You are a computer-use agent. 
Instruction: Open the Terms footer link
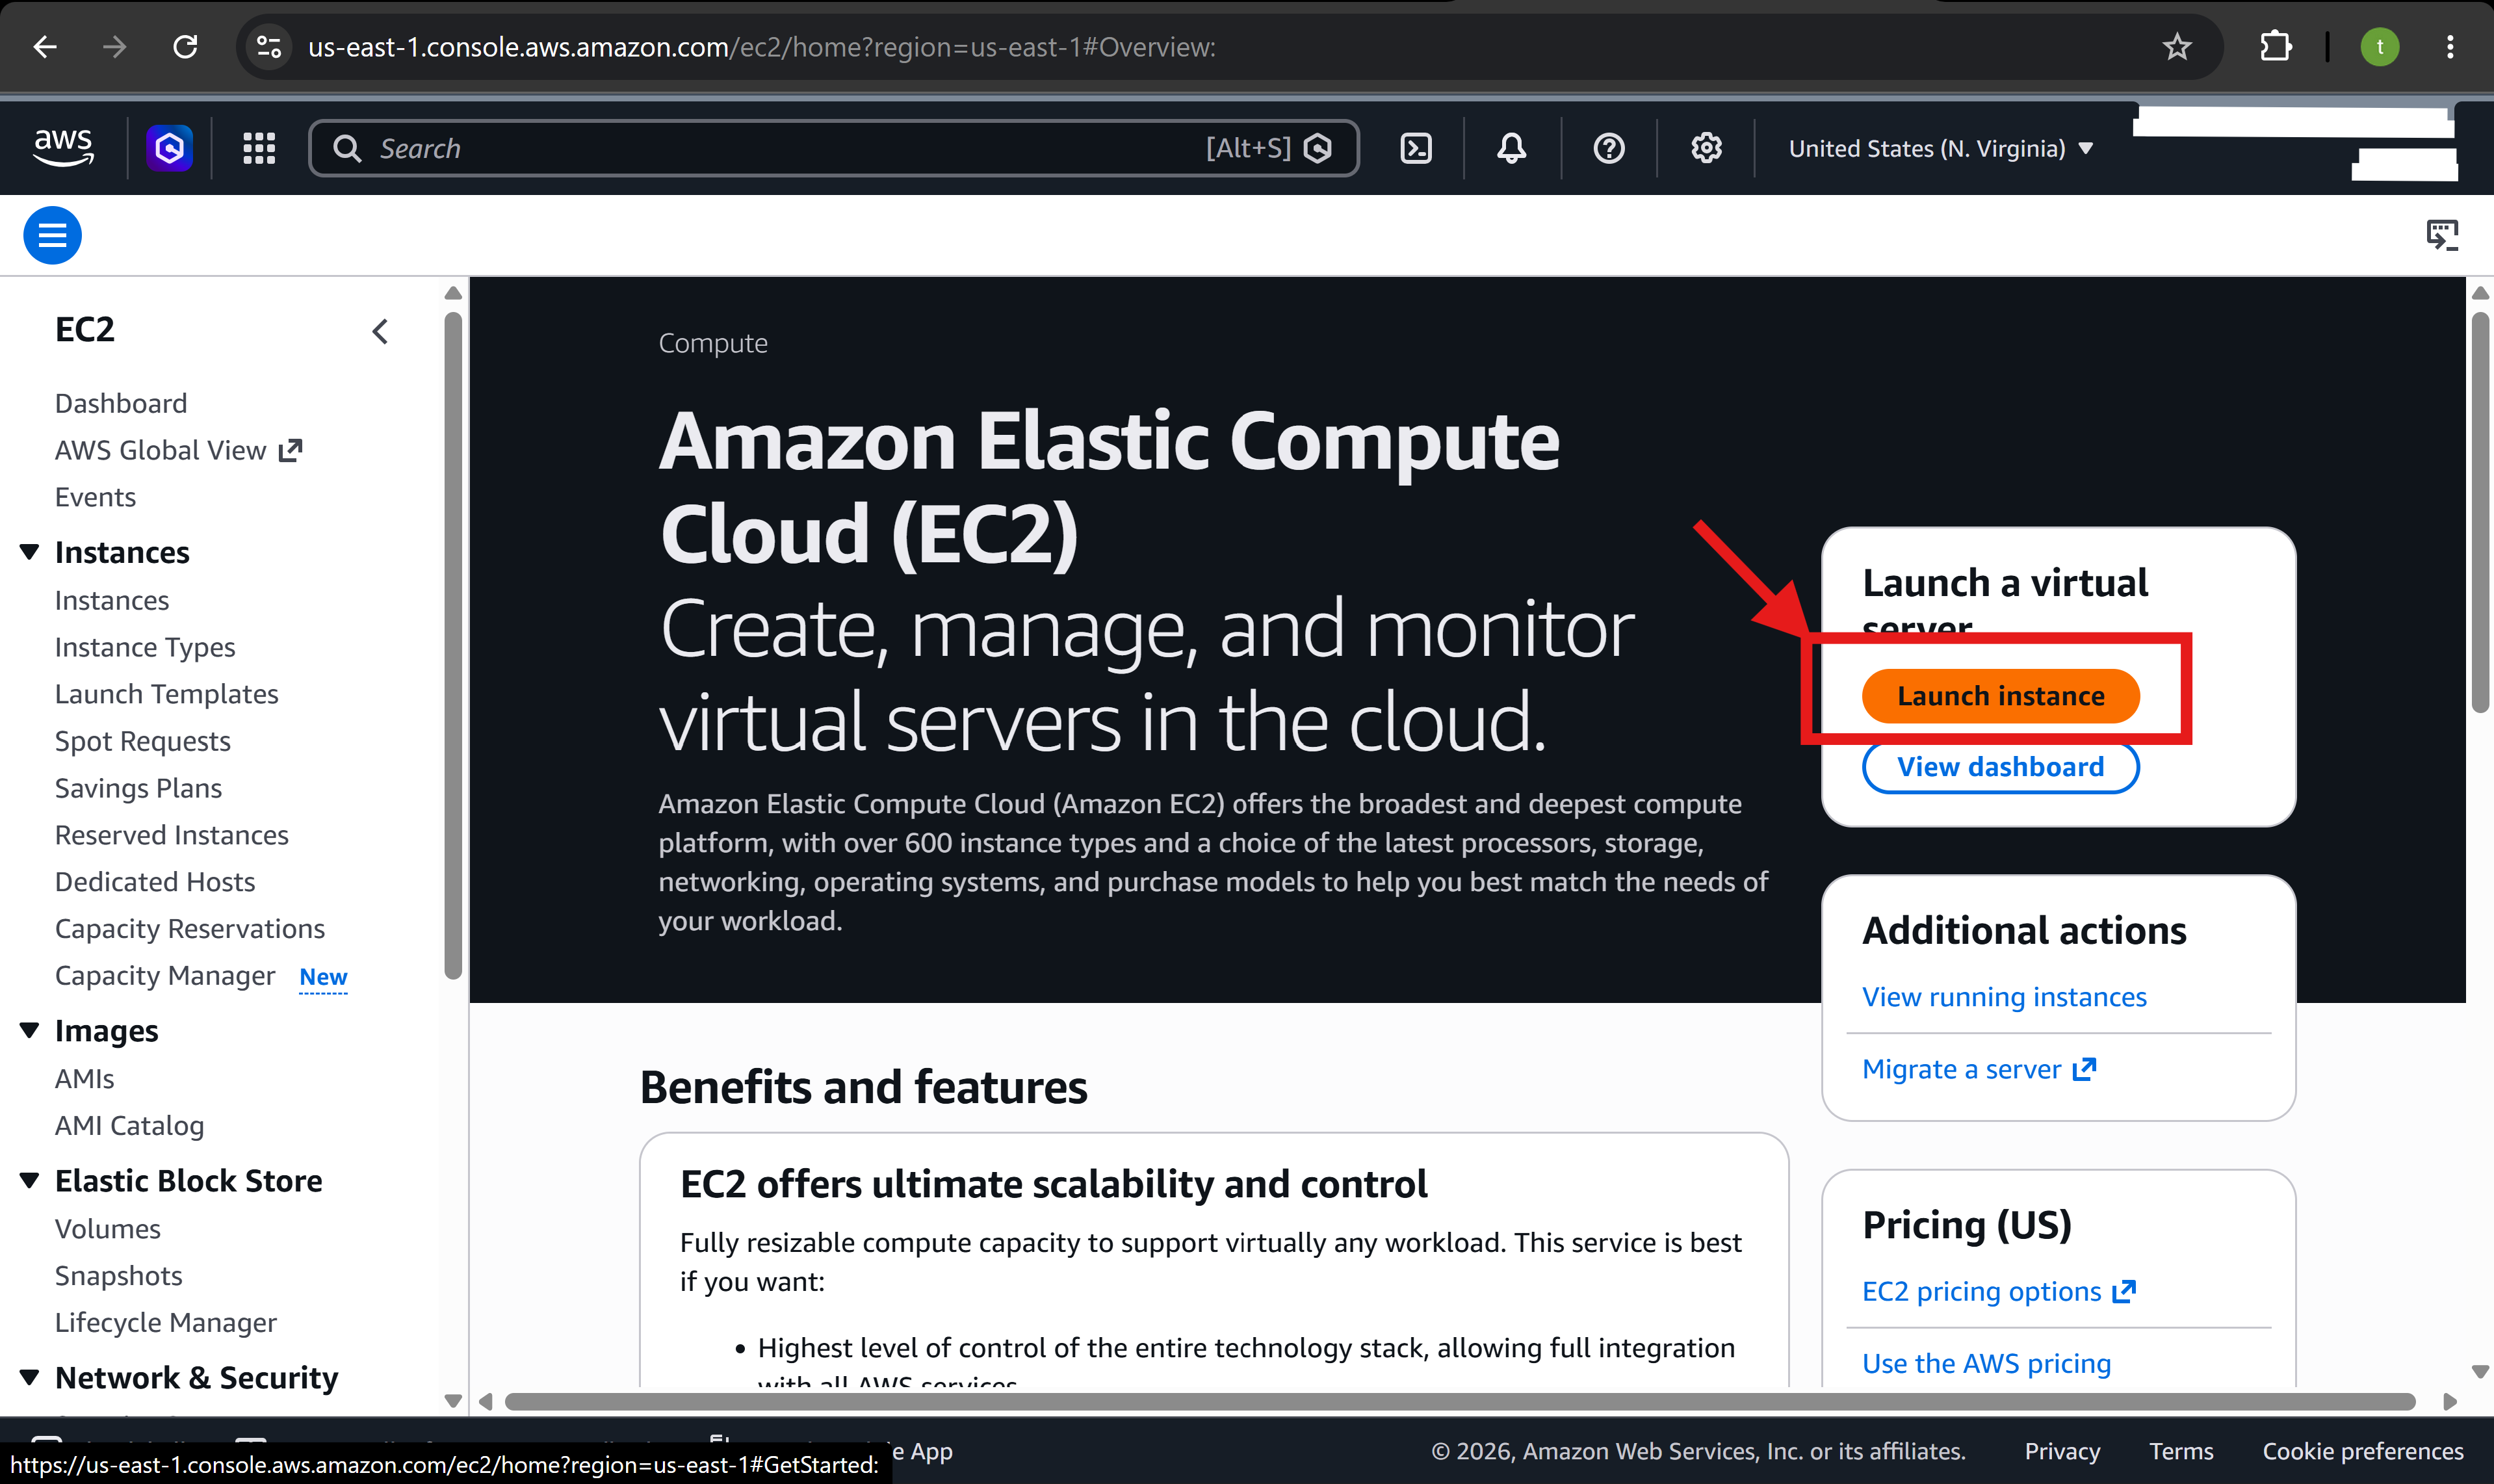(2181, 1451)
